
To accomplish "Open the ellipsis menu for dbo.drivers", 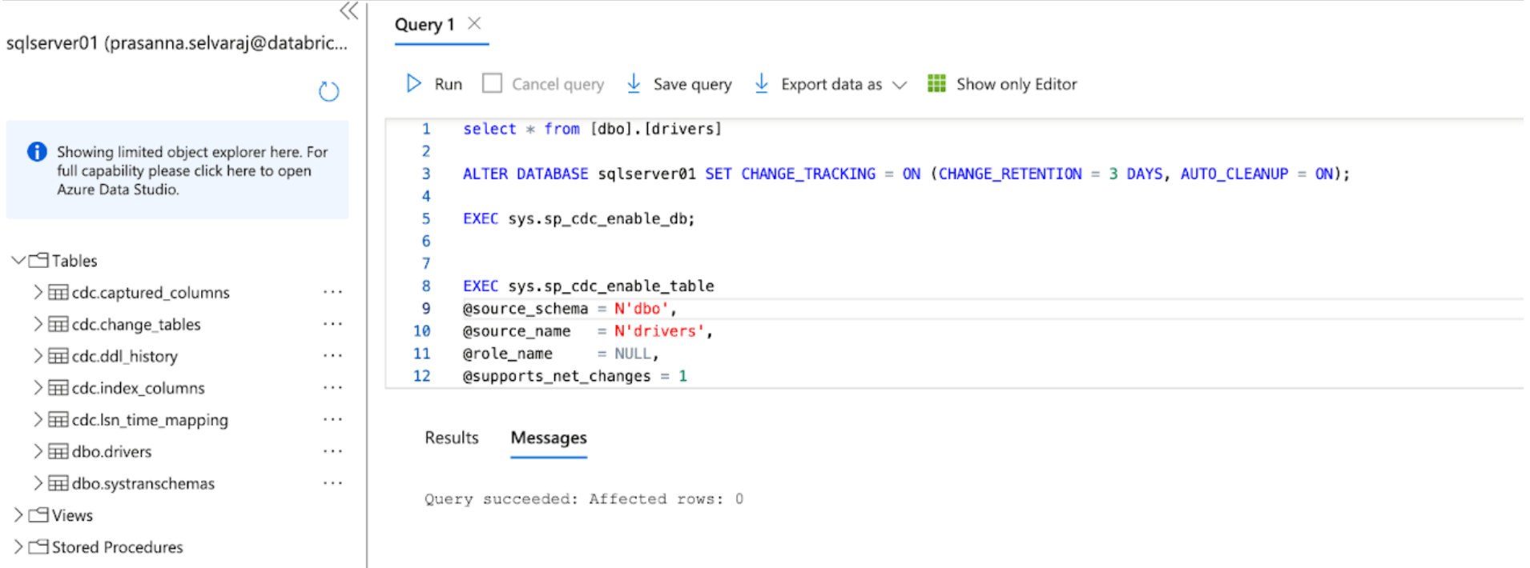I will (332, 452).
